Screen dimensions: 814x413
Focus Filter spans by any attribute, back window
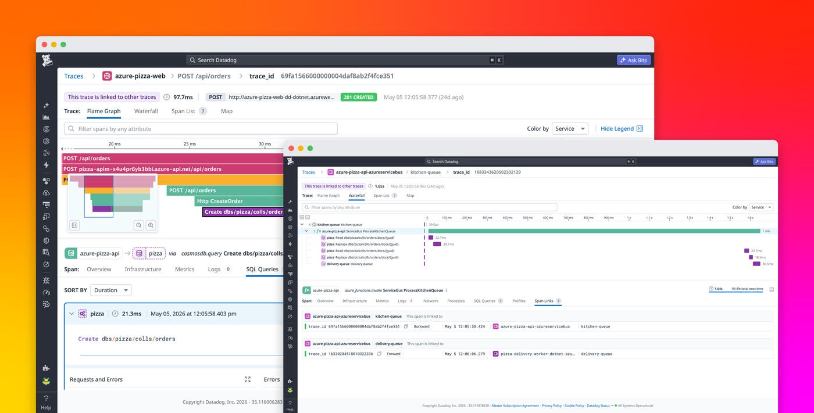coord(201,129)
